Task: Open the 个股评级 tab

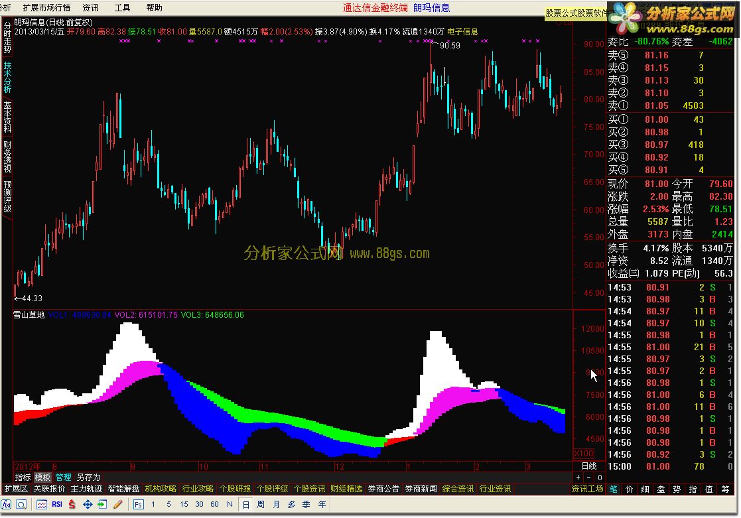Action: coord(272,489)
